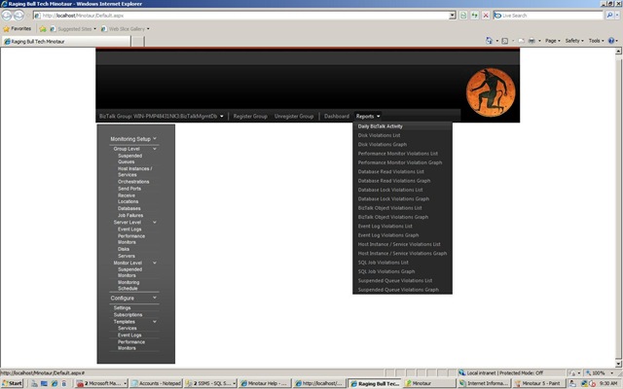The image size is (623, 389).
Task: Click the Add to Favorites Bar icon
Action: point(43,28)
